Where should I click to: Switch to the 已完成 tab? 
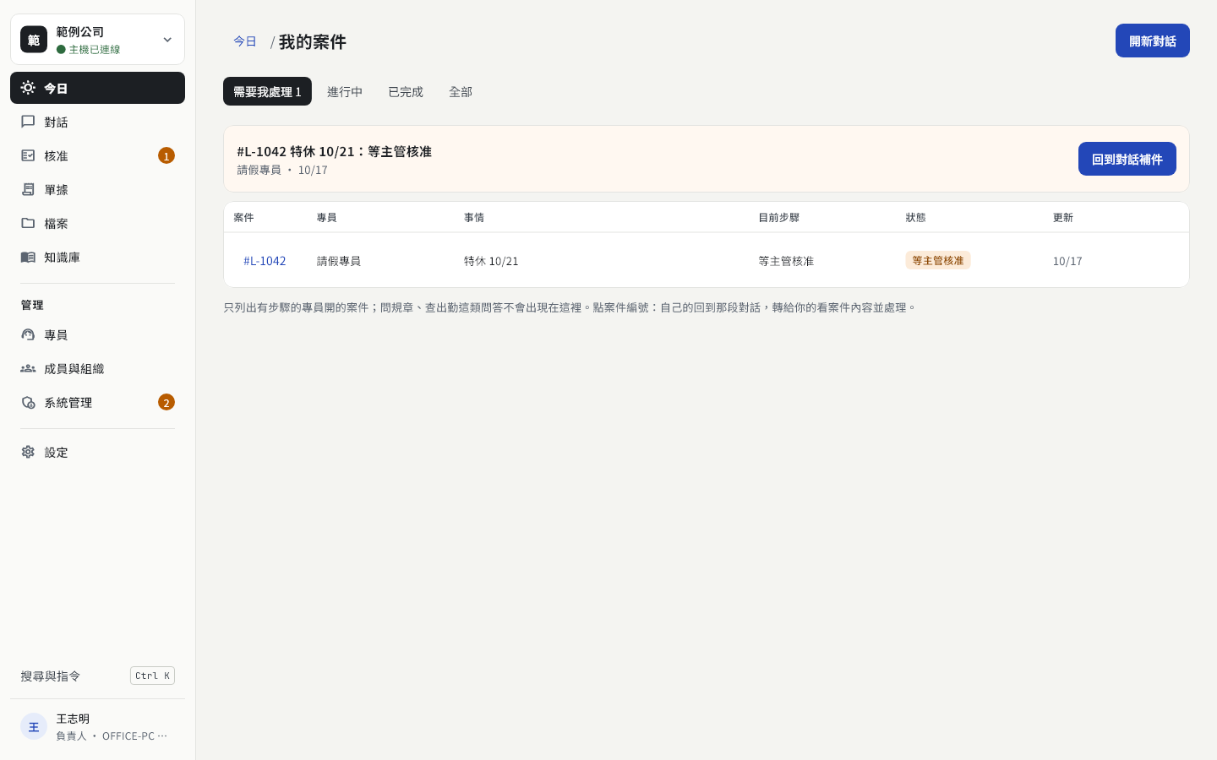click(x=406, y=91)
